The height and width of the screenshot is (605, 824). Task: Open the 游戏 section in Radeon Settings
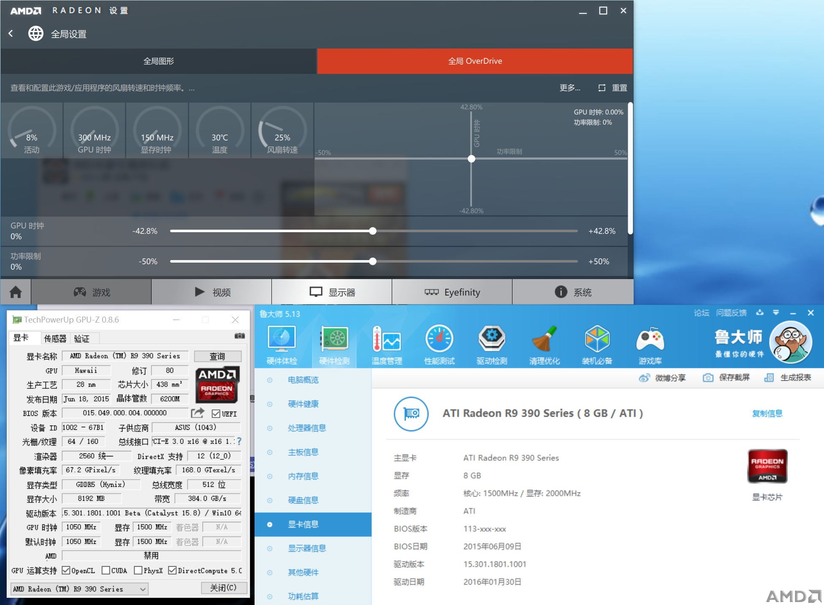pyautogui.click(x=91, y=292)
